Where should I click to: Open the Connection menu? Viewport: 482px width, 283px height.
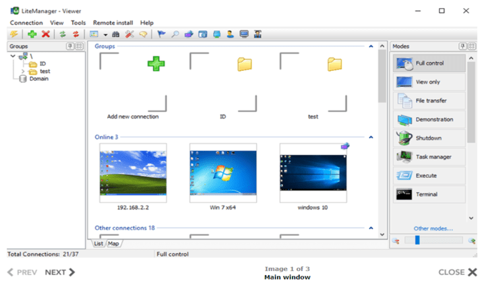pyautogui.click(x=26, y=23)
